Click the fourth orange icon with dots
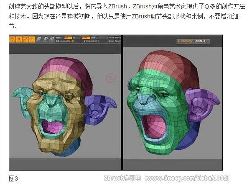 tap(32, 39)
